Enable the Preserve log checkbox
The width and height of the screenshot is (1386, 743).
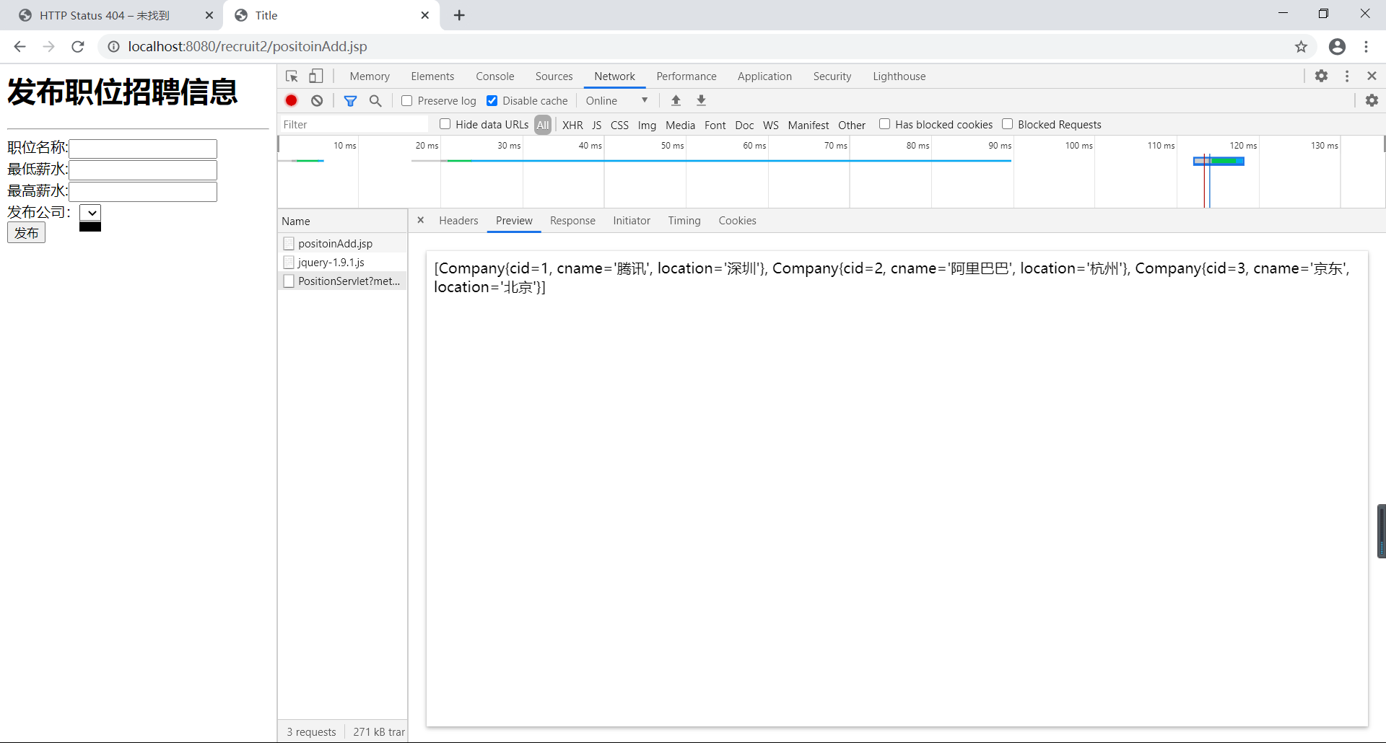coord(406,100)
